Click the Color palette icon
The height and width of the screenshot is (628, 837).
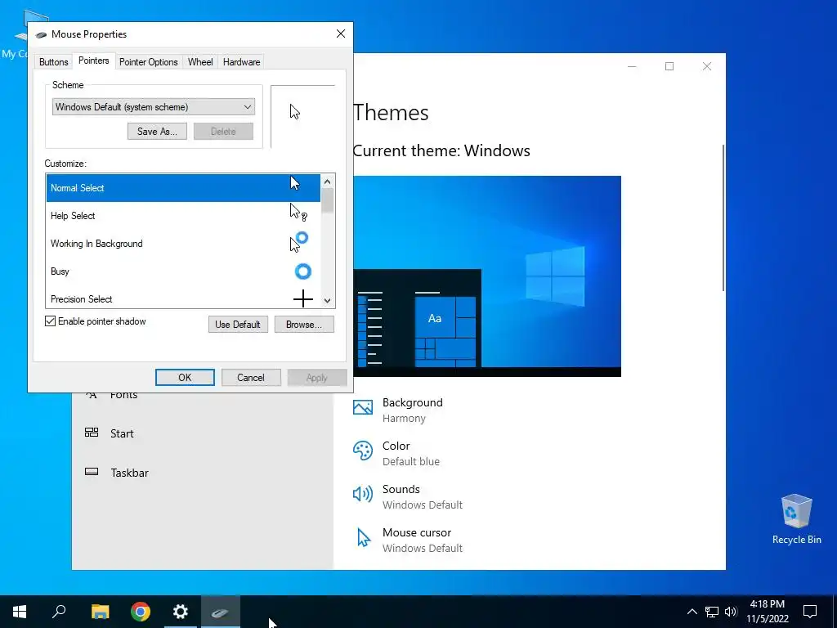click(363, 451)
